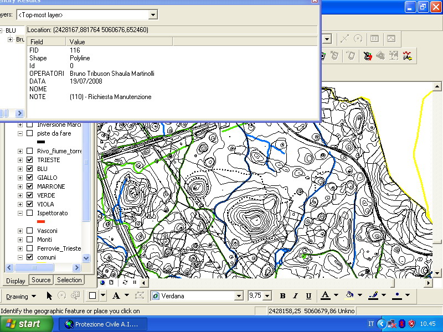The width and height of the screenshot is (443, 332).
Task: Click the Italic formatting icon
Action: (295, 296)
